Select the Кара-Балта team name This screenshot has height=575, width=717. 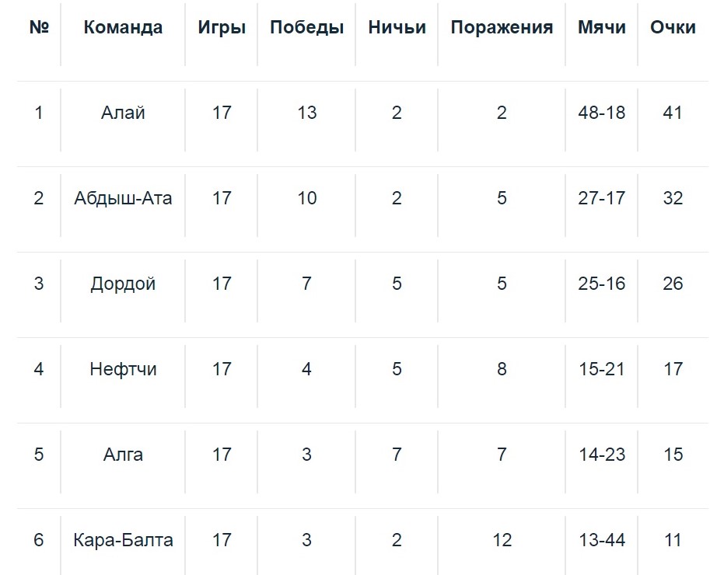click(x=123, y=540)
